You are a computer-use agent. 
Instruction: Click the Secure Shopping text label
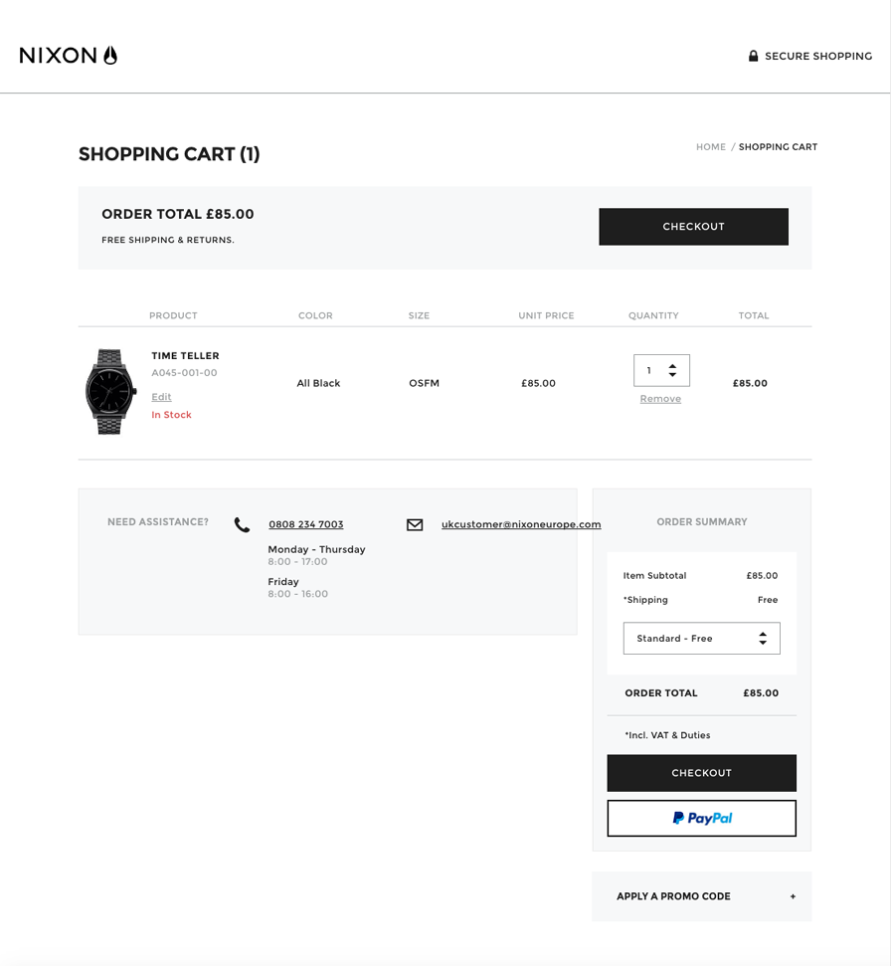(x=818, y=56)
